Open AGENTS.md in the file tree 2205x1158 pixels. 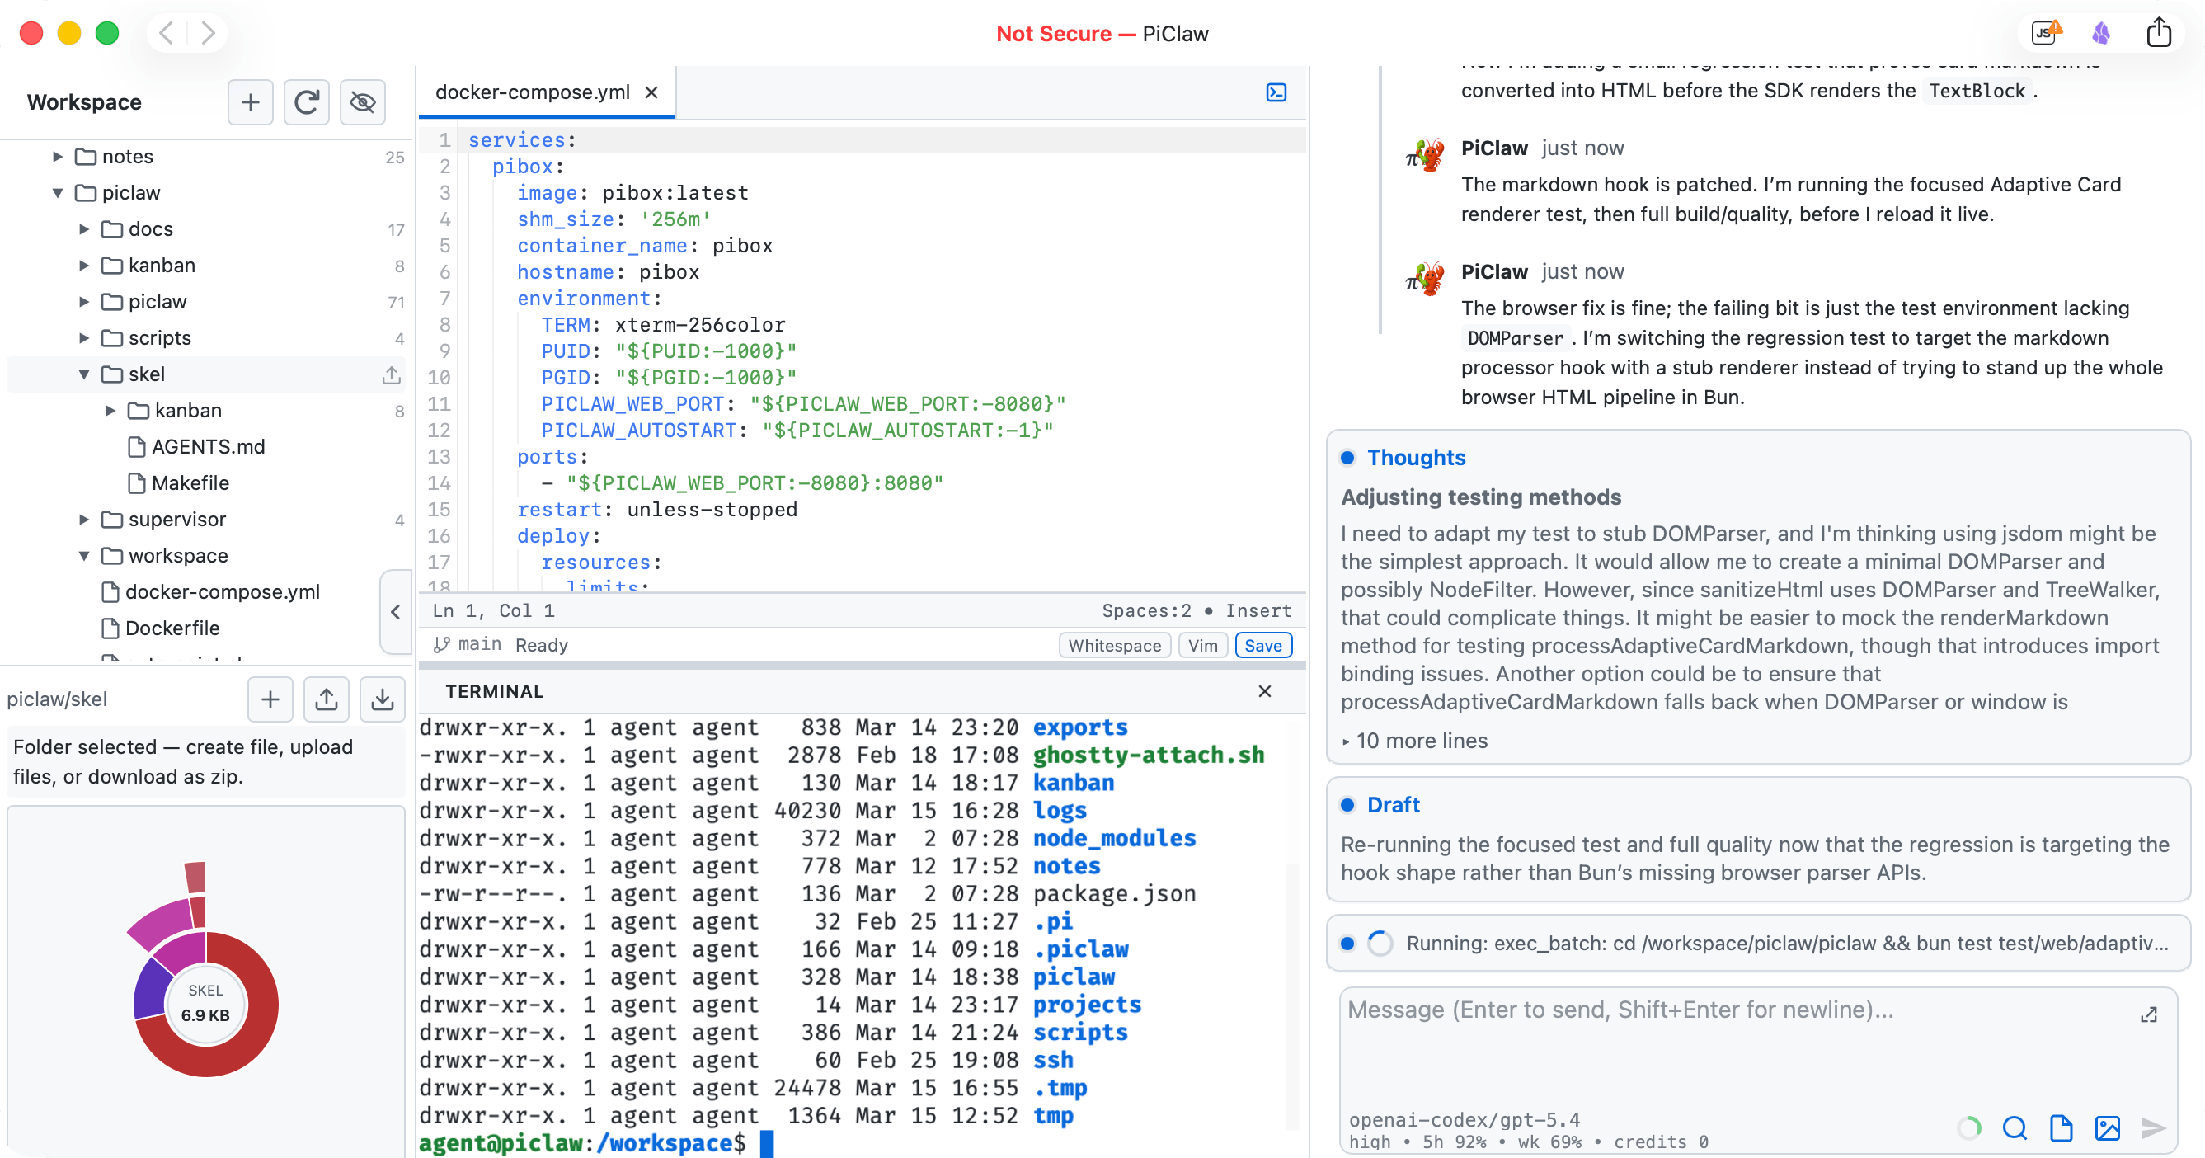pyautogui.click(x=208, y=447)
